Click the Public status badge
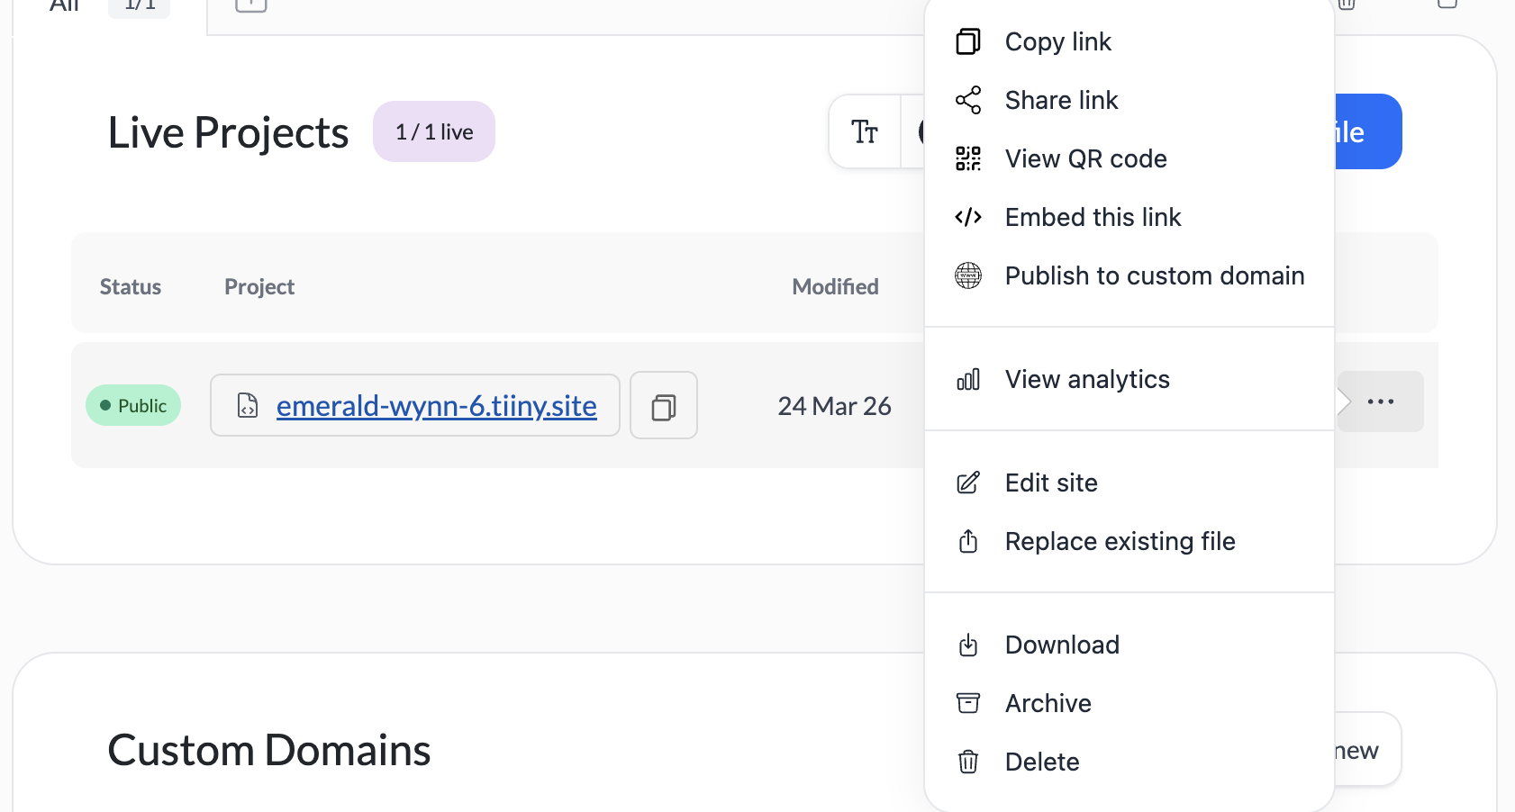 (133, 406)
